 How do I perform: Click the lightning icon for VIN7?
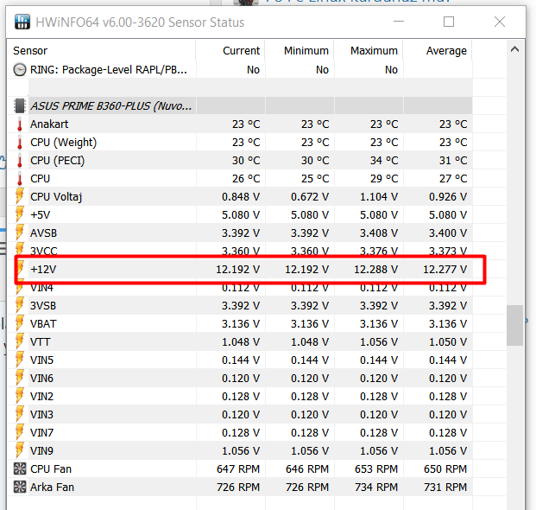pyautogui.click(x=20, y=432)
